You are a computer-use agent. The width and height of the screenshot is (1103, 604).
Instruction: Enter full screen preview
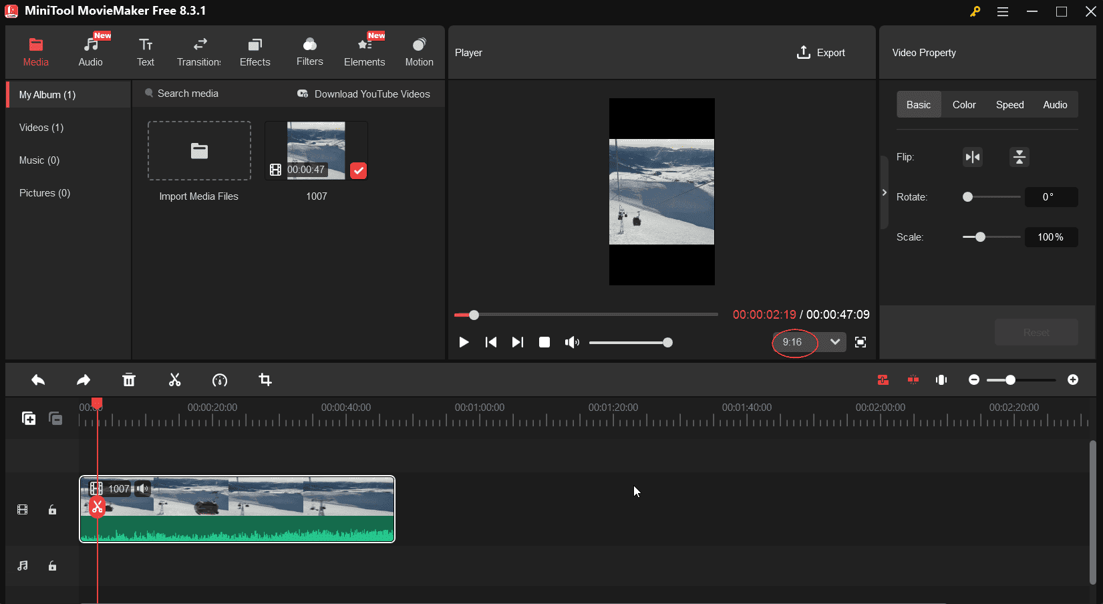pyautogui.click(x=860, y=342)
